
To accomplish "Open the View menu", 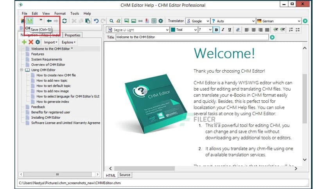I will pyautogui.click(x=46, y=14).
